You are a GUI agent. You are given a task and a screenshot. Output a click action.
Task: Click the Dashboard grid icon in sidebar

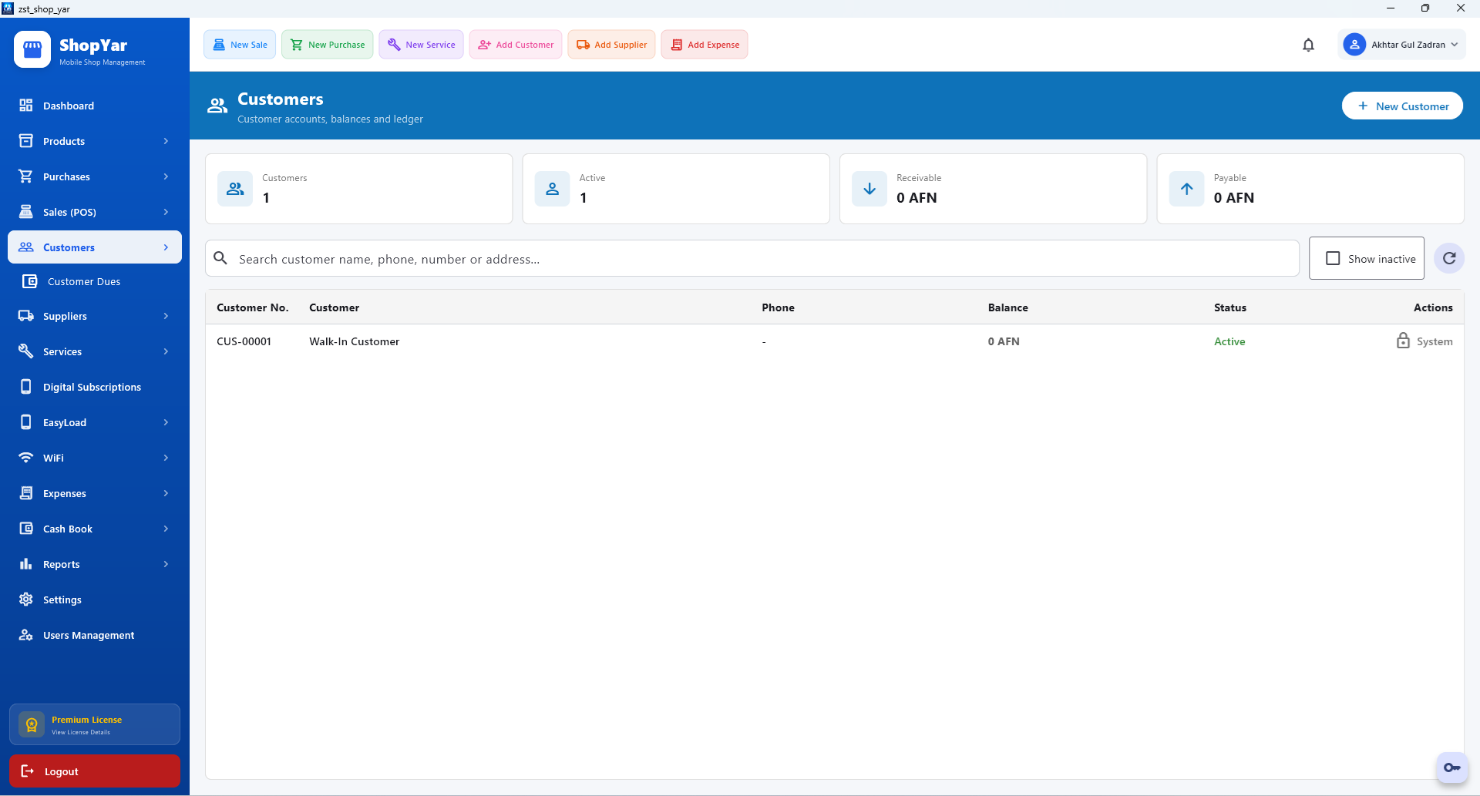tap(26, 106)
